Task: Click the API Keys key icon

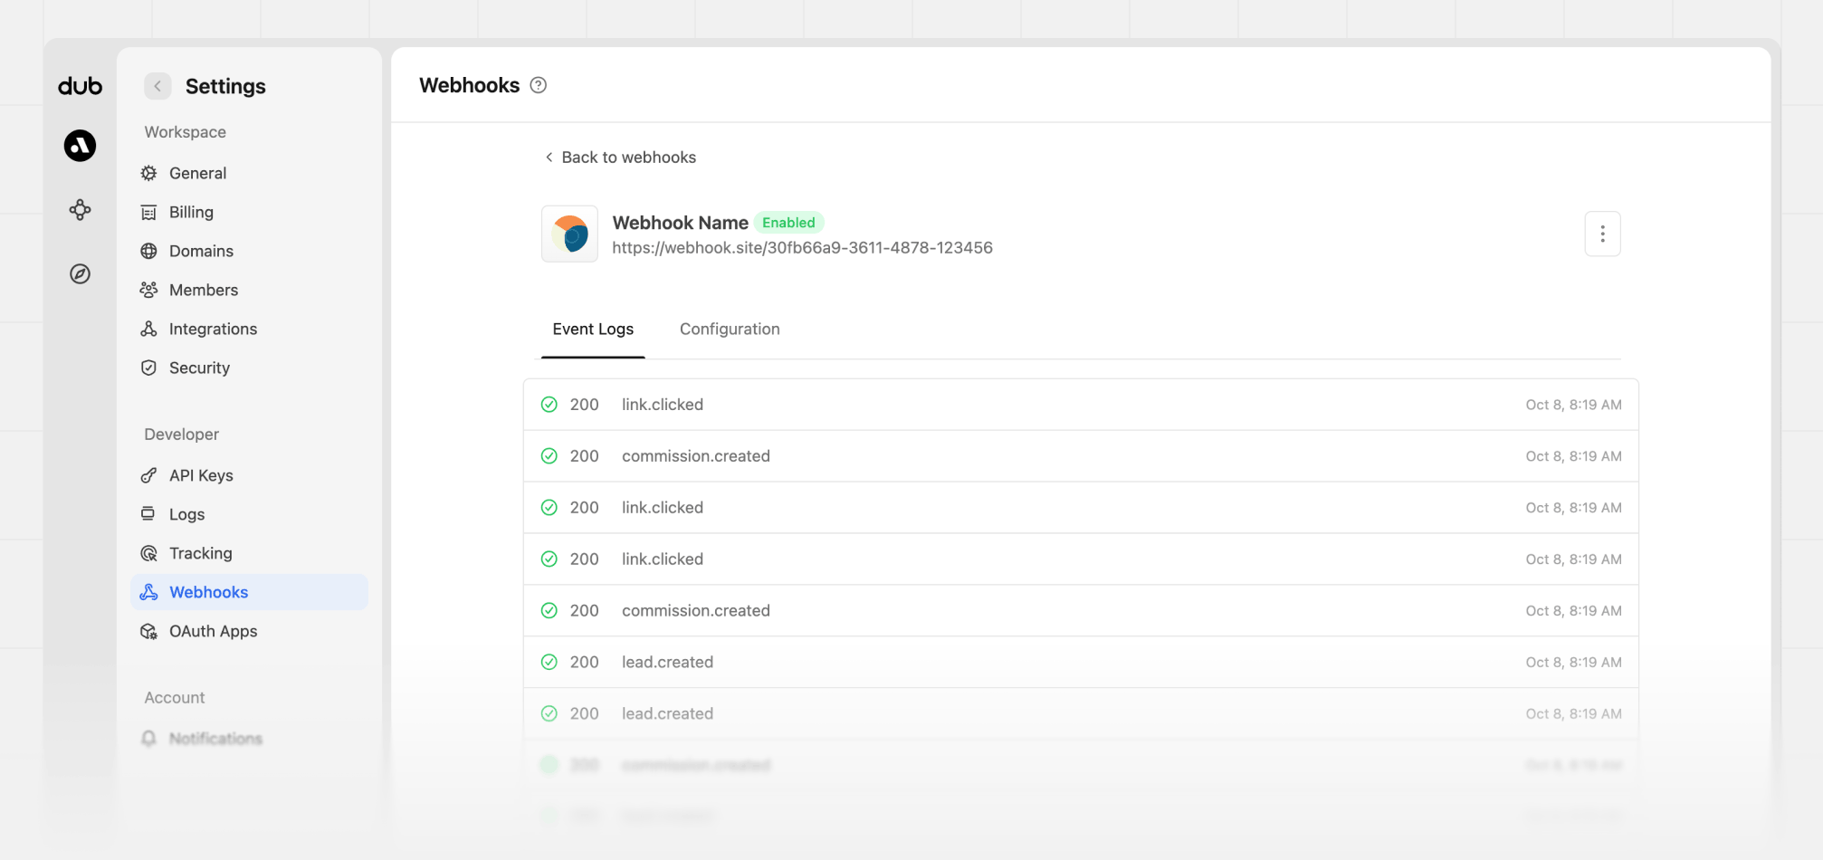Action: 148,475
